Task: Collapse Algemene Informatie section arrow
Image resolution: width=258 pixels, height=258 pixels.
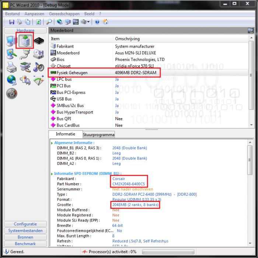Action: (x=52, y=143)
